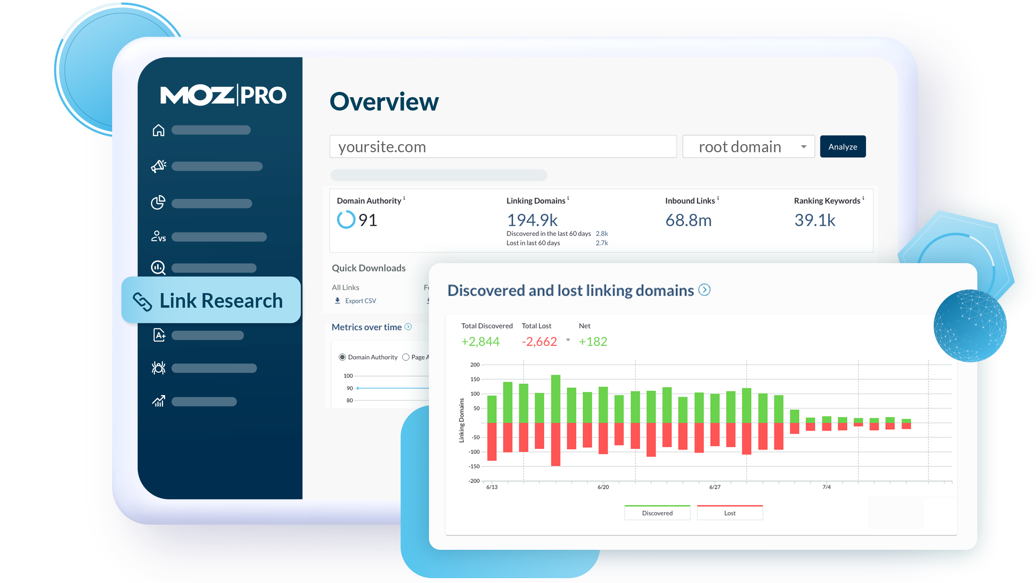Select the competitor VS person icon
The width and height of the screenshot is (1036, 583).
click(x=158, y=236)
